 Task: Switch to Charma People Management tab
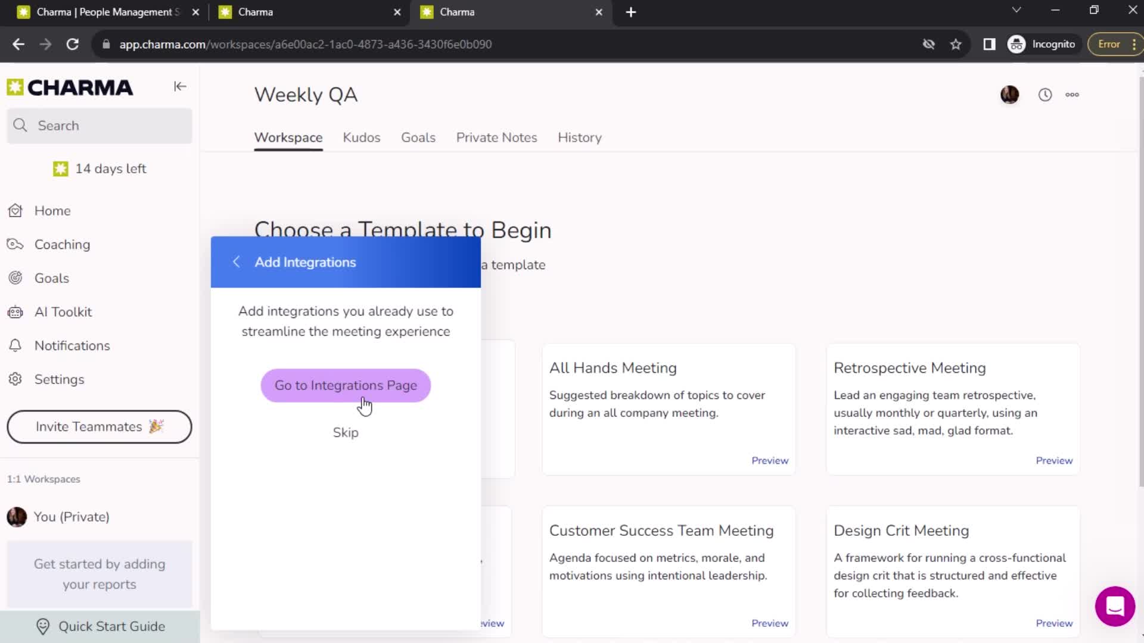[x=107, y=12]
